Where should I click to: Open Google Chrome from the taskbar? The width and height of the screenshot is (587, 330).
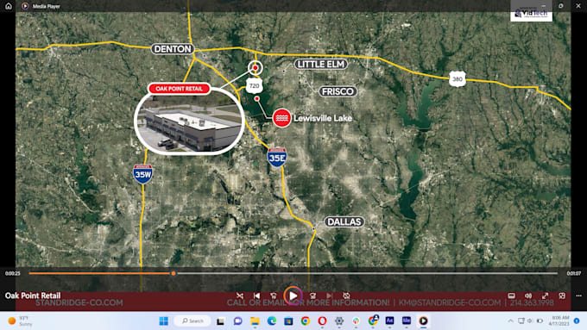(x=305, y=321)
